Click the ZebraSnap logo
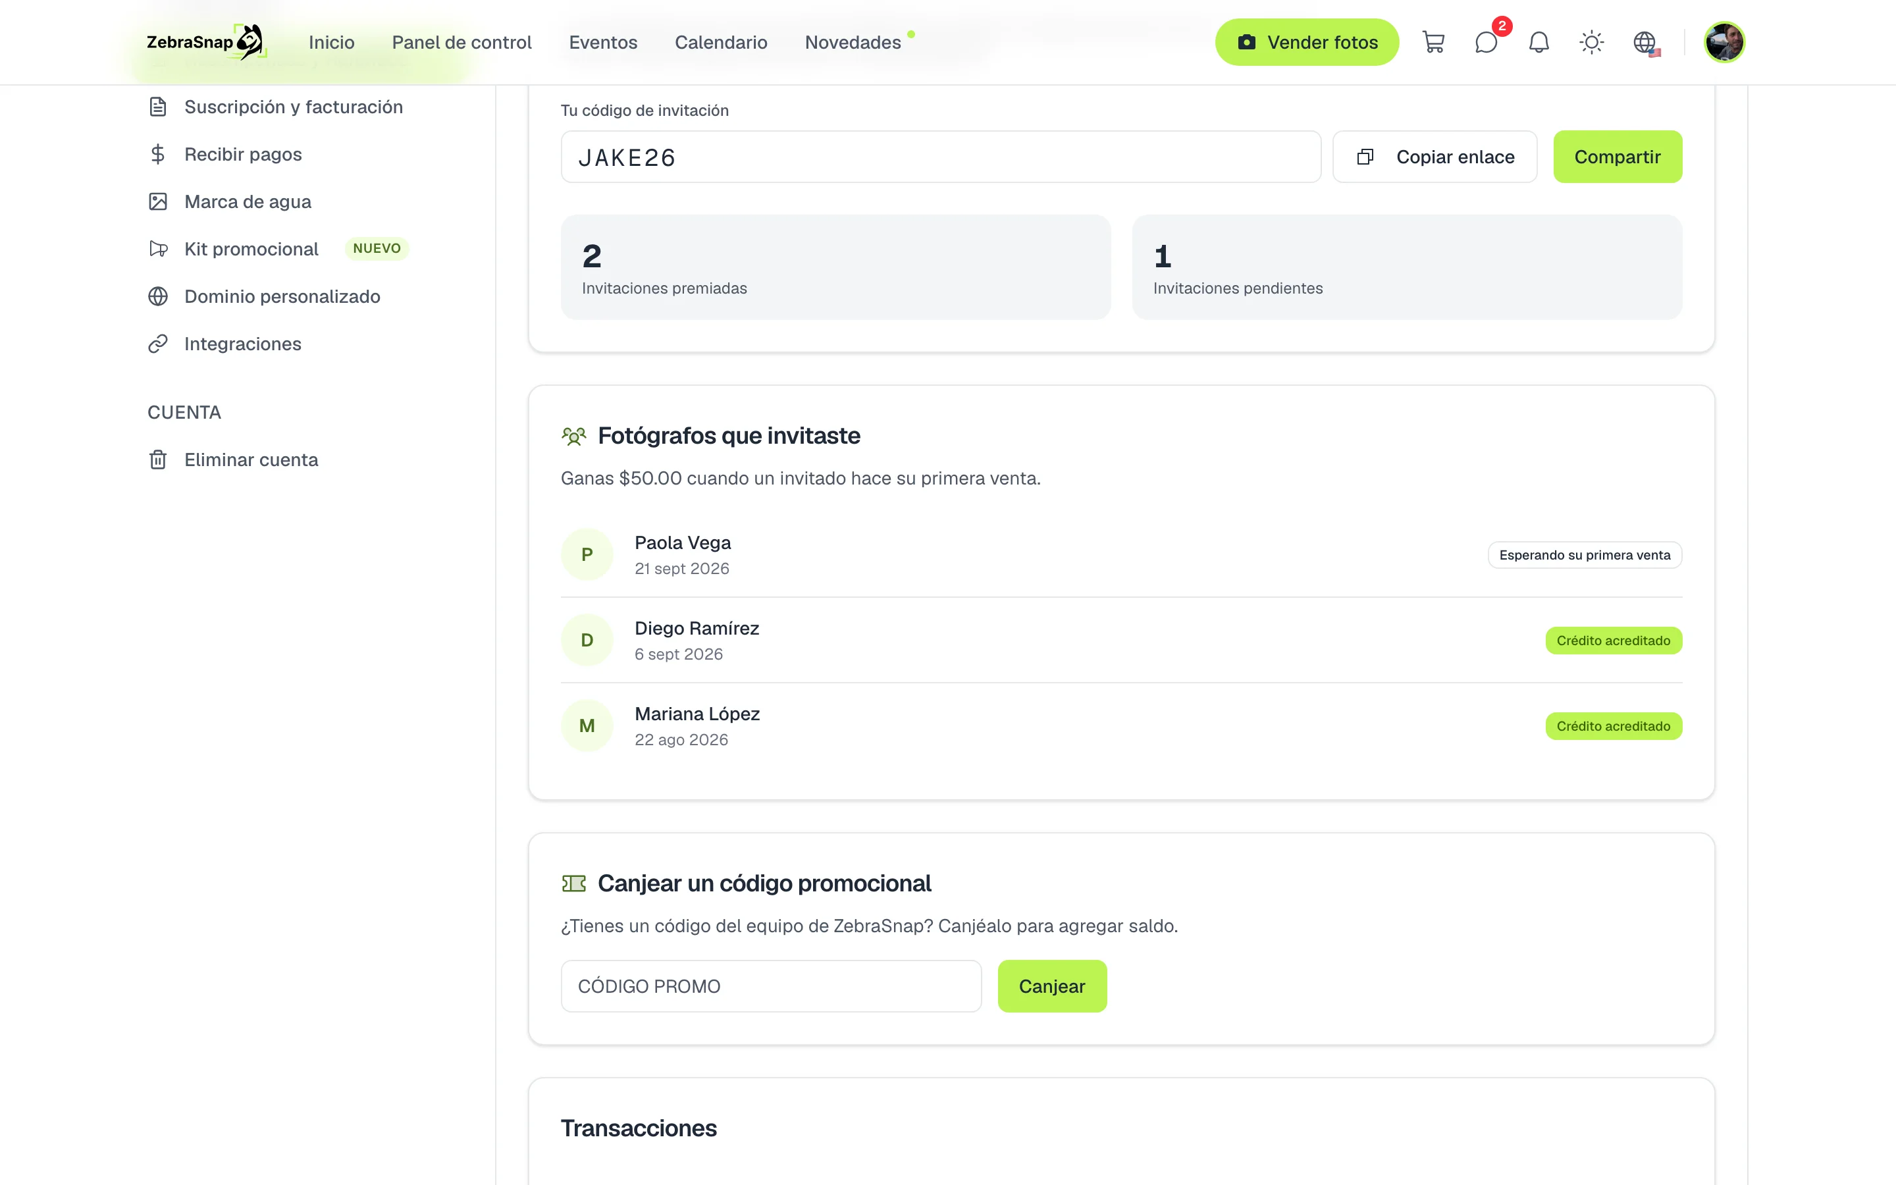Screen dimensions: 1896x1185 coord(205,42)
